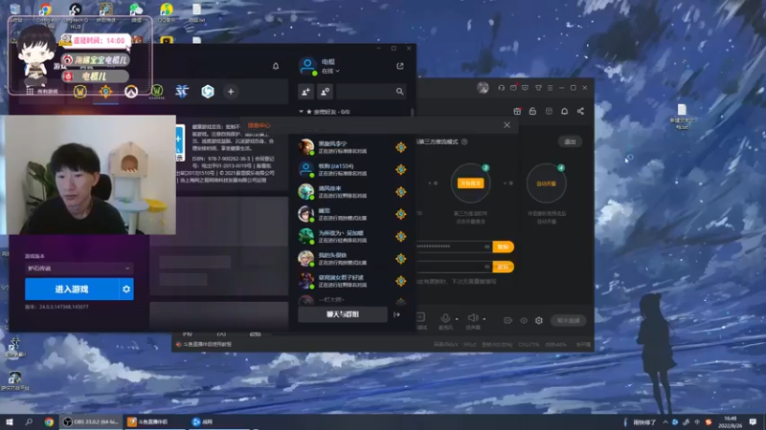The width and height of the screenshot is (766, 430).
Task: Select the Hearthstone game icon tab
Action: (105, 91)
